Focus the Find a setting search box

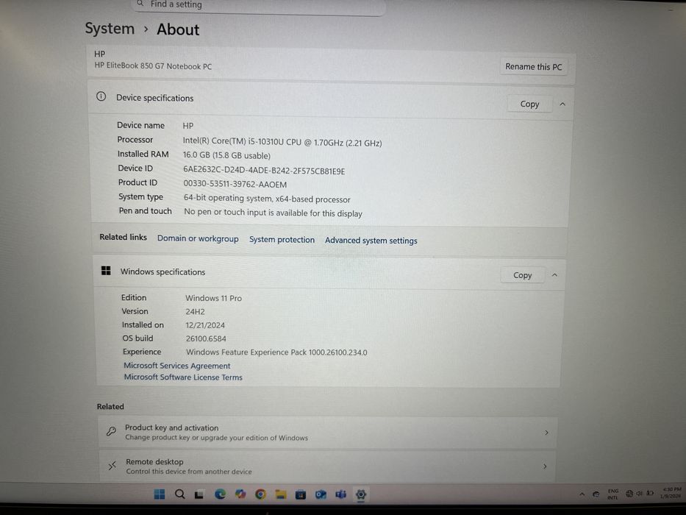point(258,6)
